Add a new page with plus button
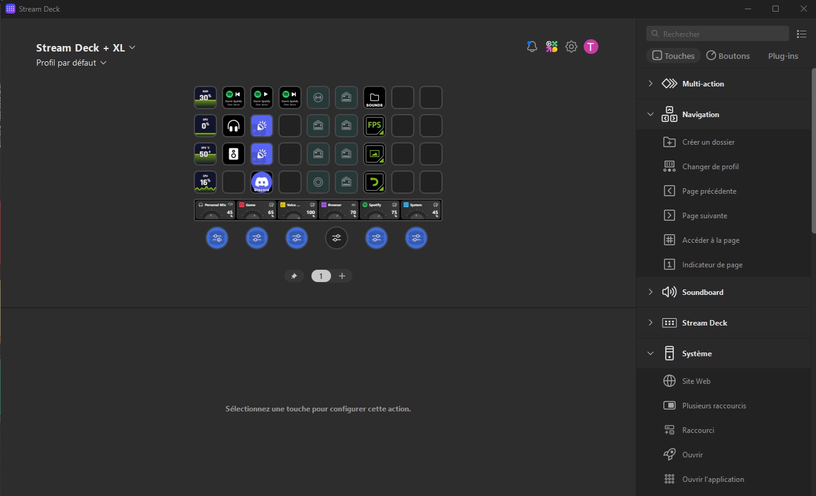This screenshot has width=816, height=496. coord(342,276)
